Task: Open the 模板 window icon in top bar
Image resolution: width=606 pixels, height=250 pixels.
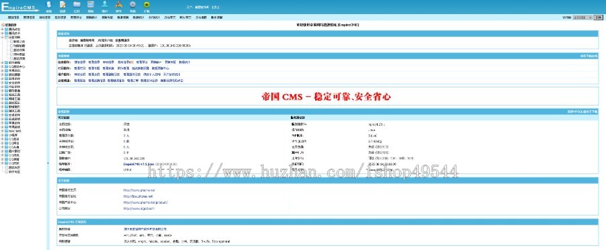Action: tap(91, 5)
